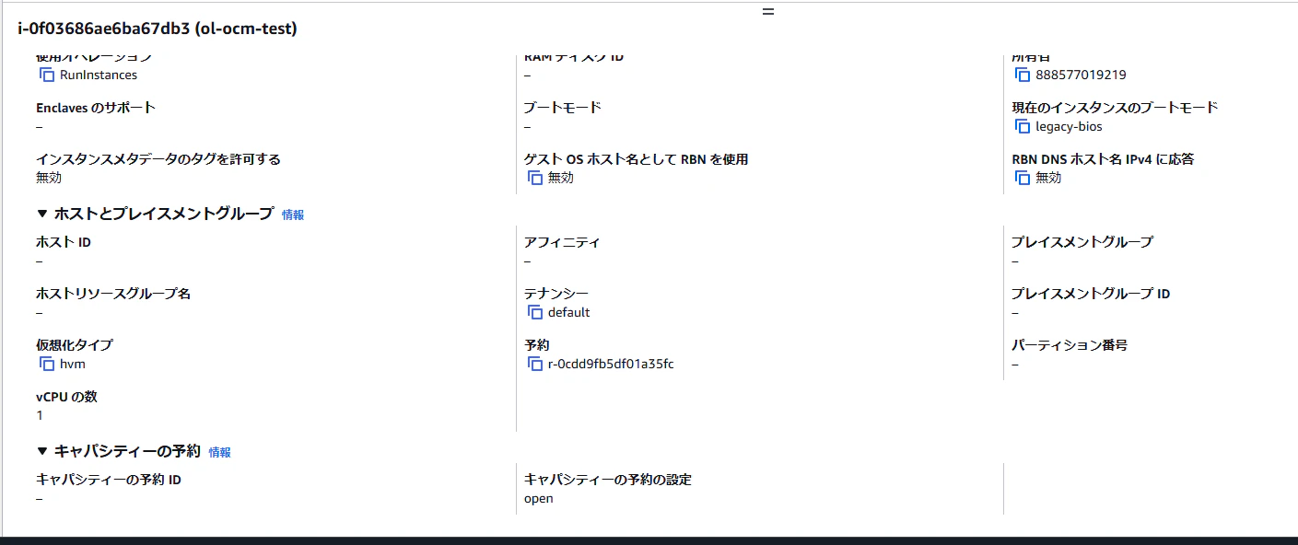Copy the default tenancy value
The height and width of the screenshot is (545, 1298).
click(535, 312)
